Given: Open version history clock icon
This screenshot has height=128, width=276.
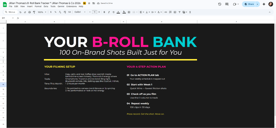Looking at the screenshot, I should pos(220,4).
